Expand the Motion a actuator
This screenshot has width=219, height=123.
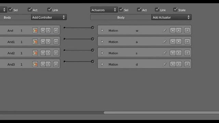102,42
